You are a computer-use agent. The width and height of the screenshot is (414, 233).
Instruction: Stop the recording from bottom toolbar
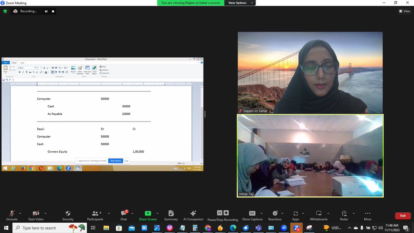[226, 213]
